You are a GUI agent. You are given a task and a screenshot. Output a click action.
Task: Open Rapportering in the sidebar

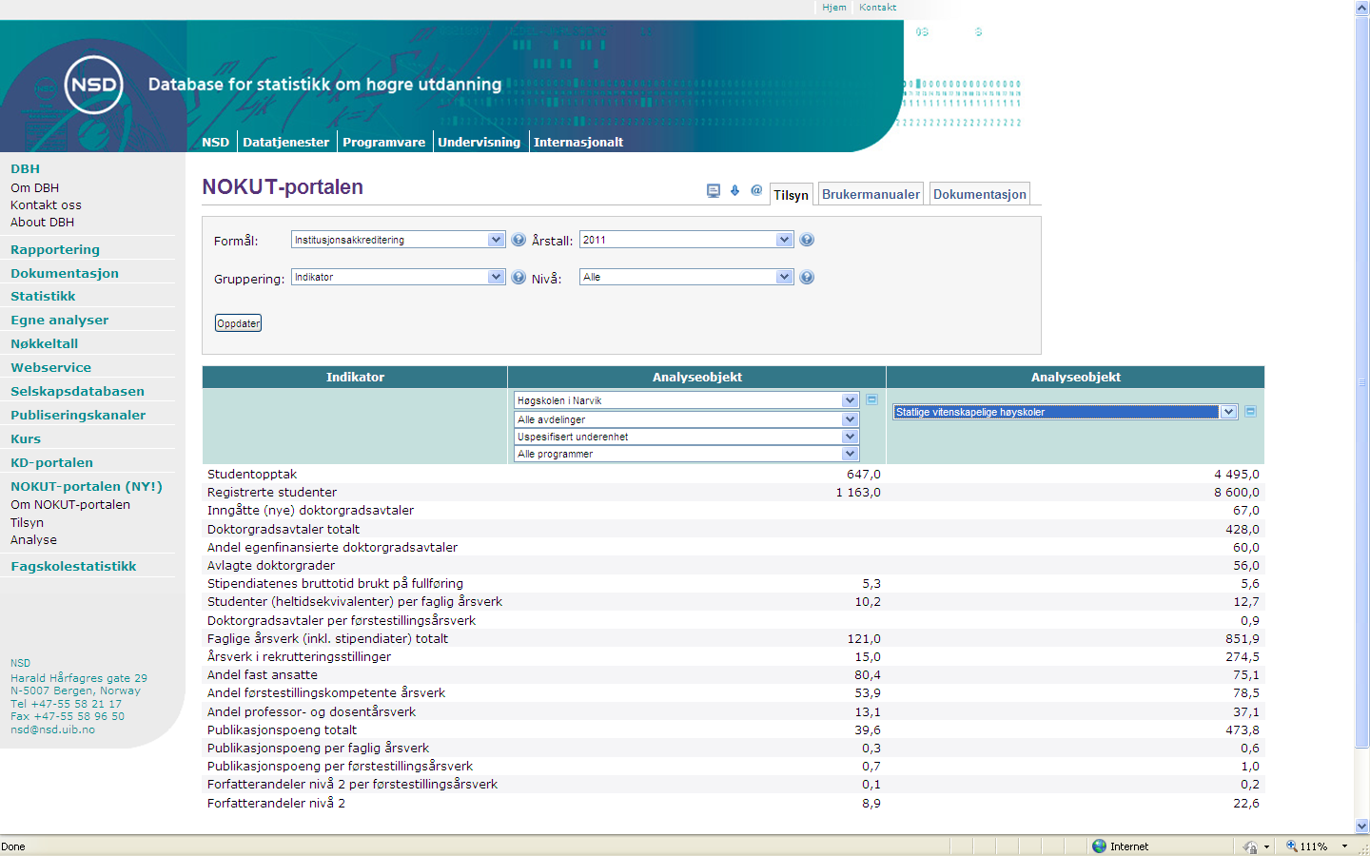click(x=55, y=250)
